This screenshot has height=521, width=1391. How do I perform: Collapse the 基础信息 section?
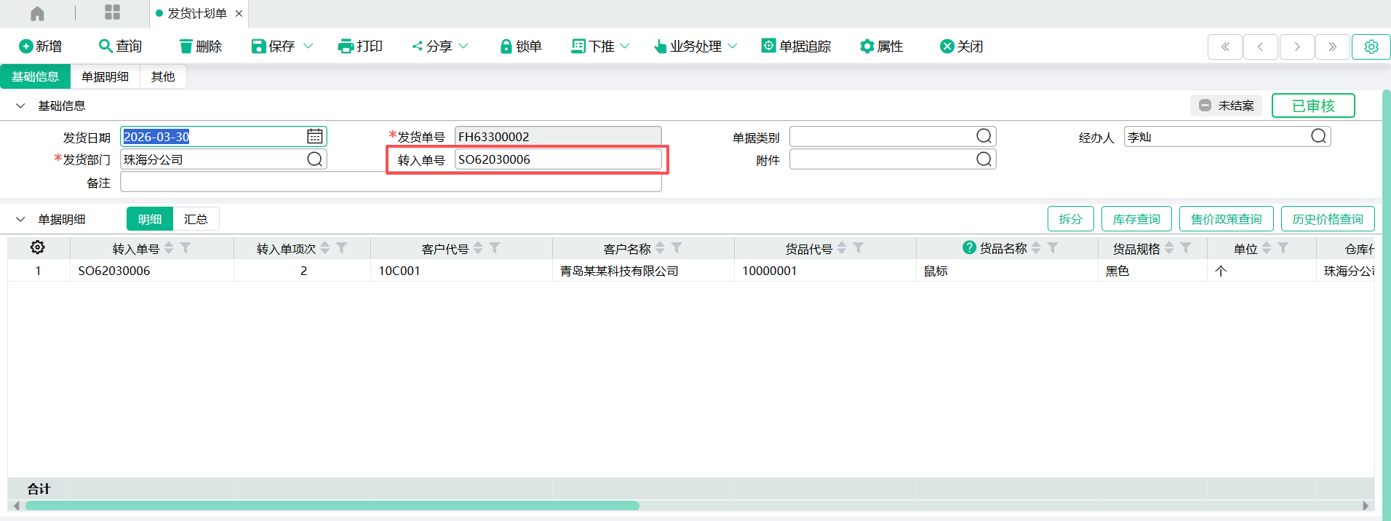[20, 106]
